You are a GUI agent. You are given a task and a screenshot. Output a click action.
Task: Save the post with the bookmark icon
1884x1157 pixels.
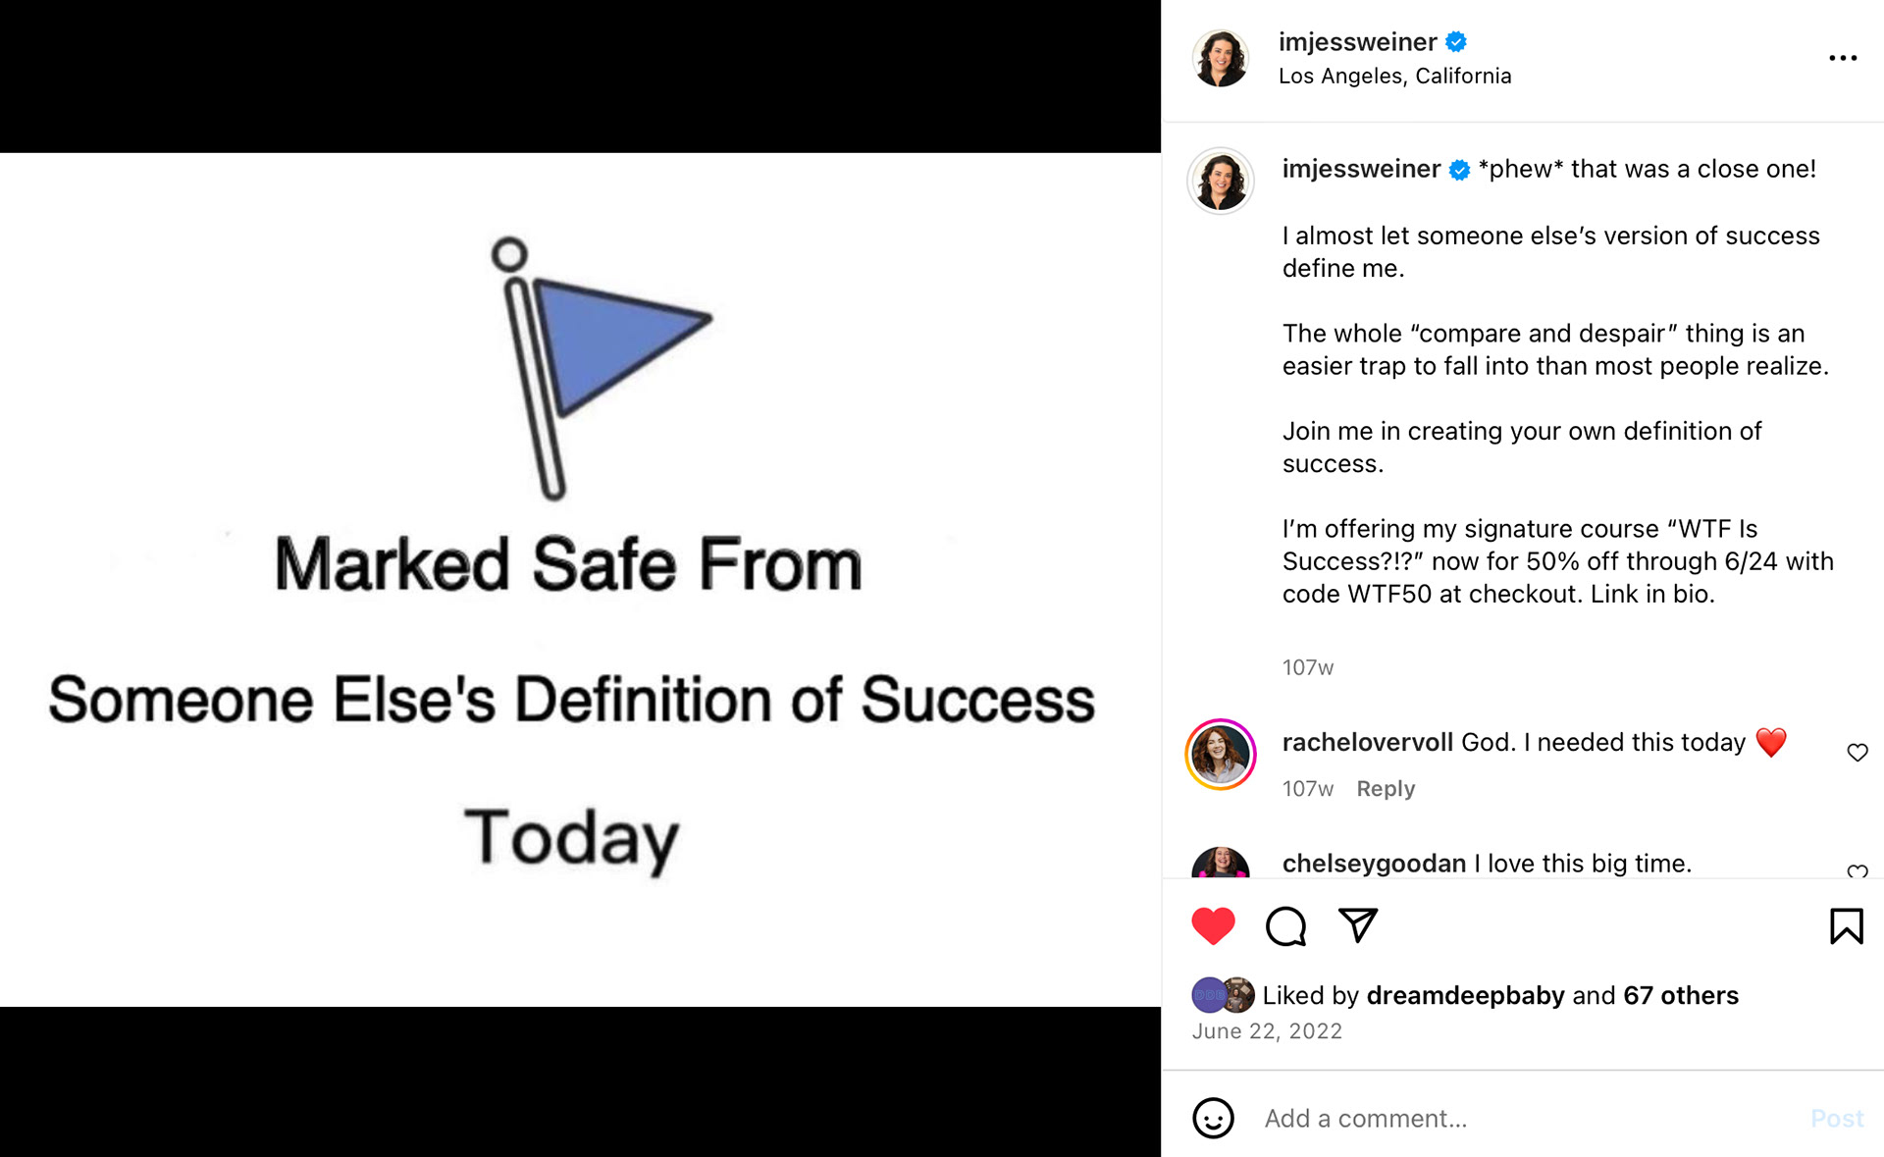[1847, 924]
